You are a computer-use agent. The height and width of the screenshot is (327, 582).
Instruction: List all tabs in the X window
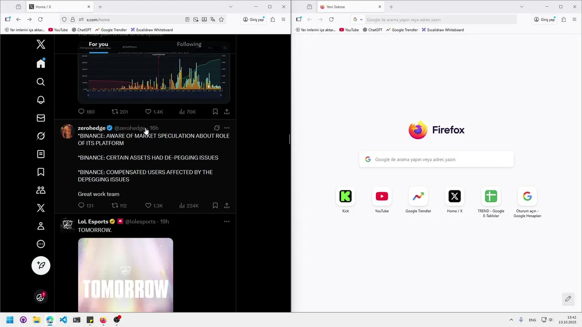coord(231,7)
